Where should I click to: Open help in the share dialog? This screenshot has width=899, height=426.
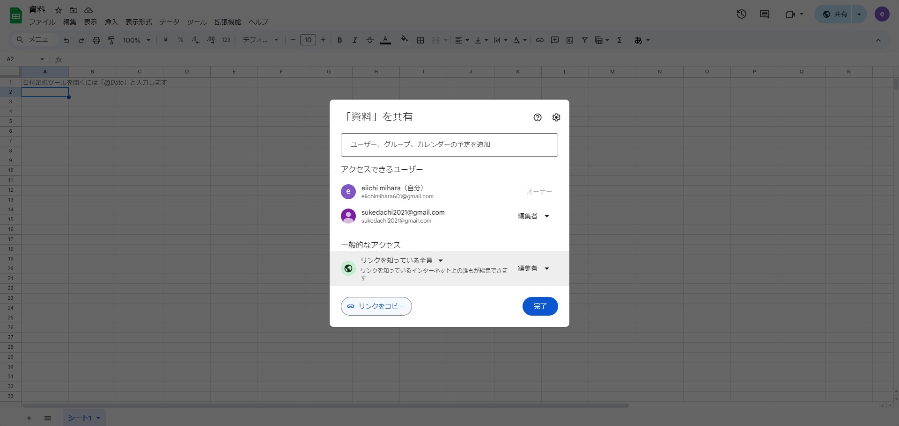(538, 117)
